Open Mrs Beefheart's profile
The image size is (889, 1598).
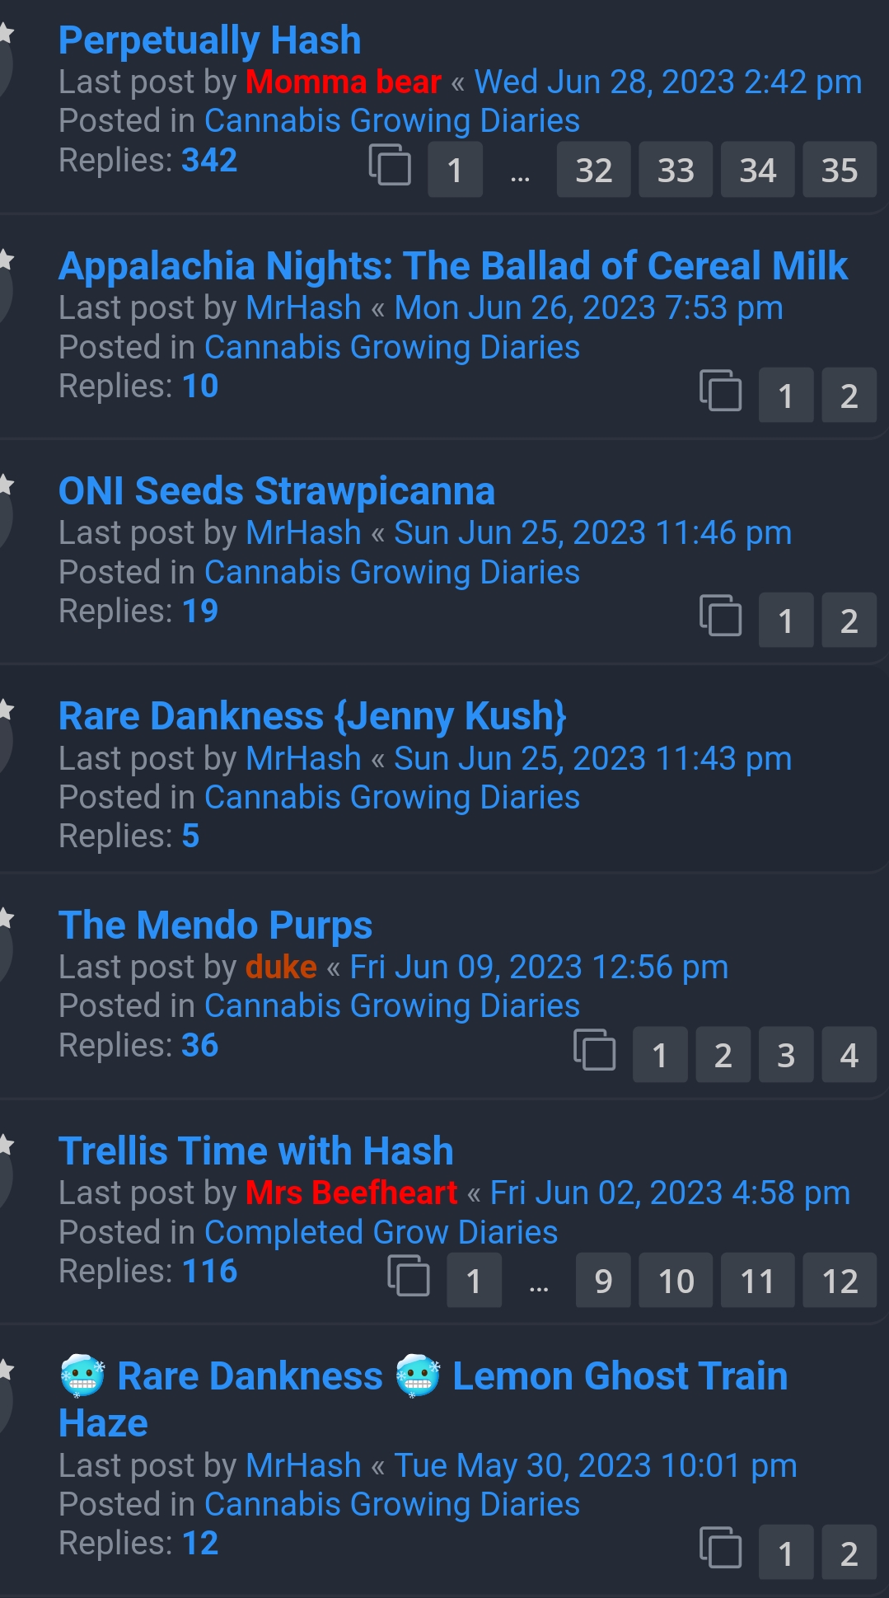pos(351,1193)
